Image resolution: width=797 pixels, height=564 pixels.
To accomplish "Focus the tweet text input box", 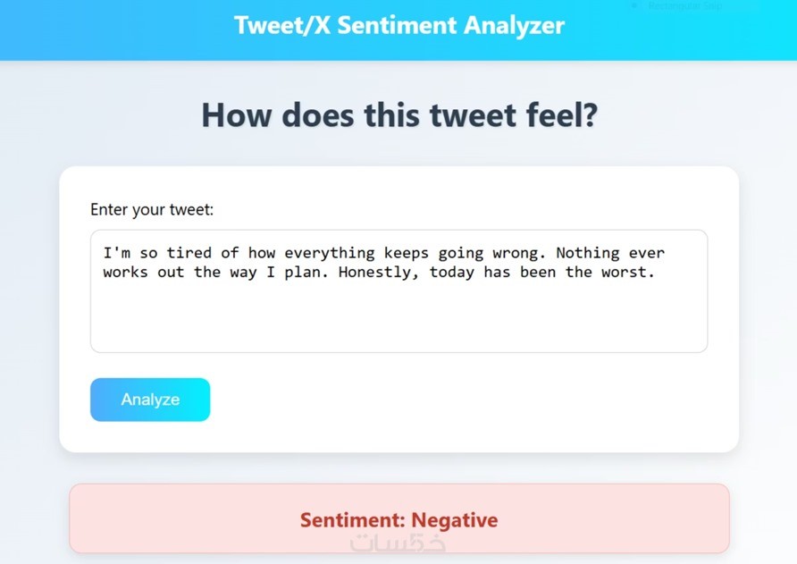I will click(398, 313).
